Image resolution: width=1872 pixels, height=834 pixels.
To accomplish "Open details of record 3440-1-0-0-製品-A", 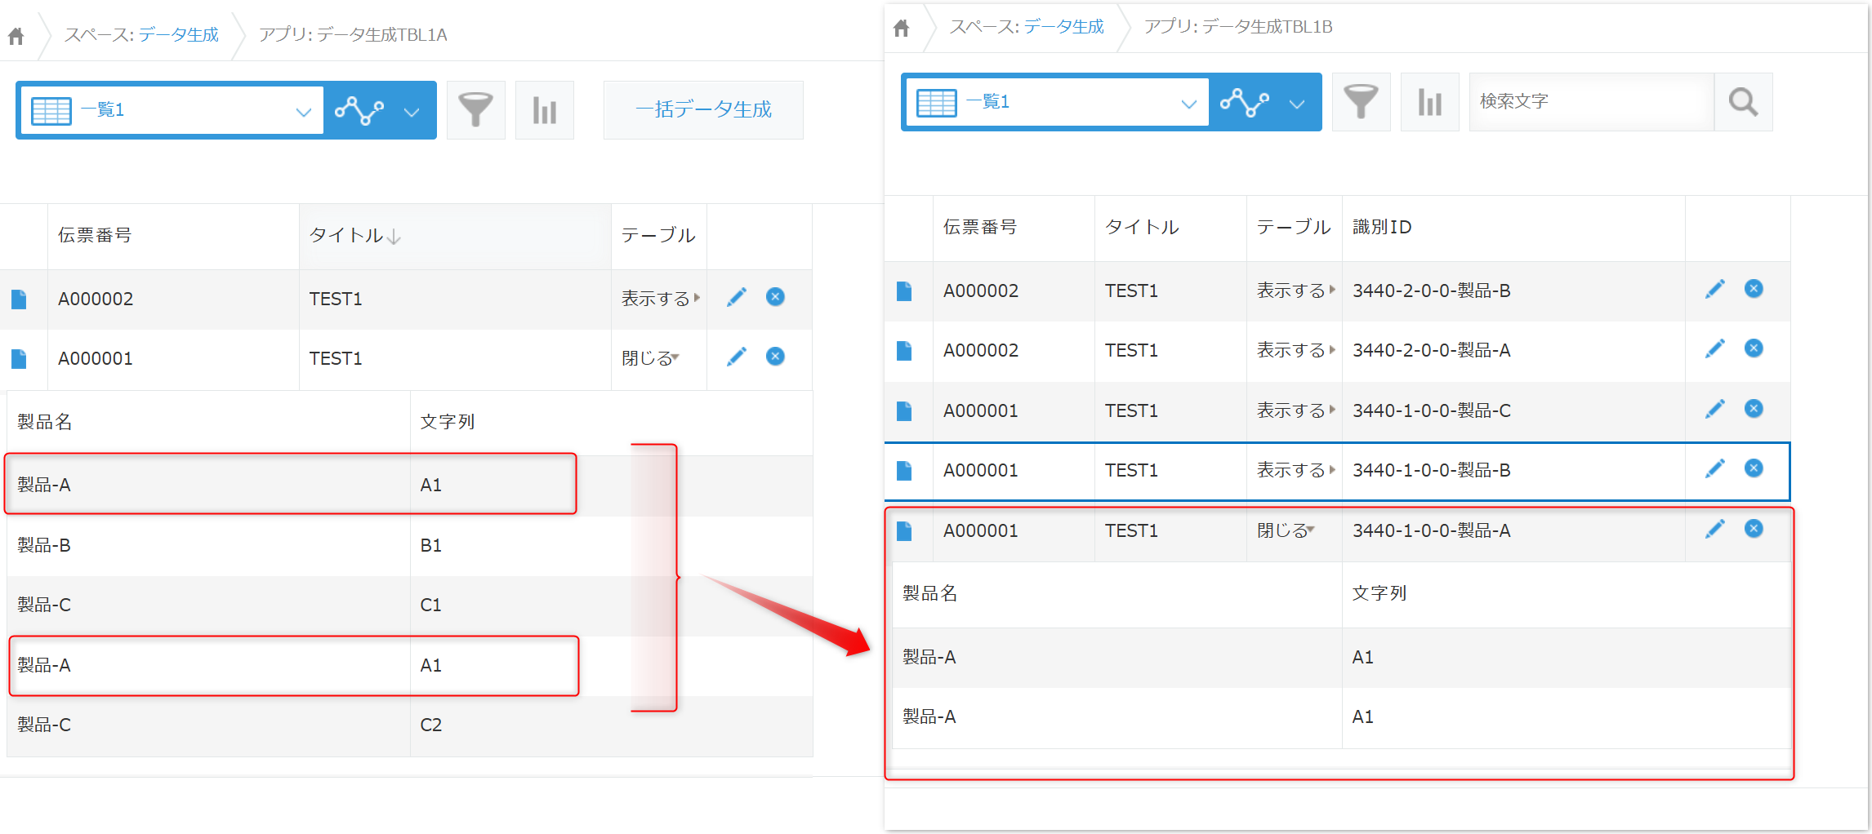I will coord(904,531).
